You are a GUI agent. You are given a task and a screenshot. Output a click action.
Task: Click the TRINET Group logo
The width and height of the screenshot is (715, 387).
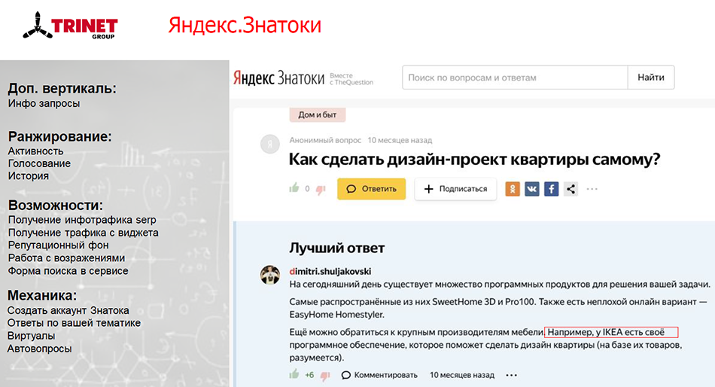click(x=71, y=26)
